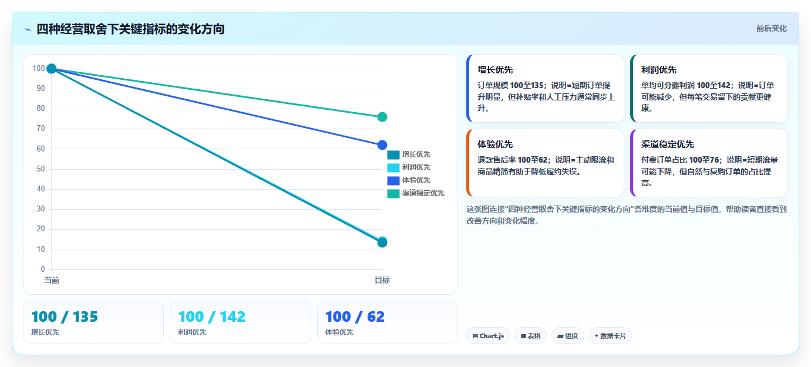
Task: Select the 表格 tag chip
Action: point(530,336)
